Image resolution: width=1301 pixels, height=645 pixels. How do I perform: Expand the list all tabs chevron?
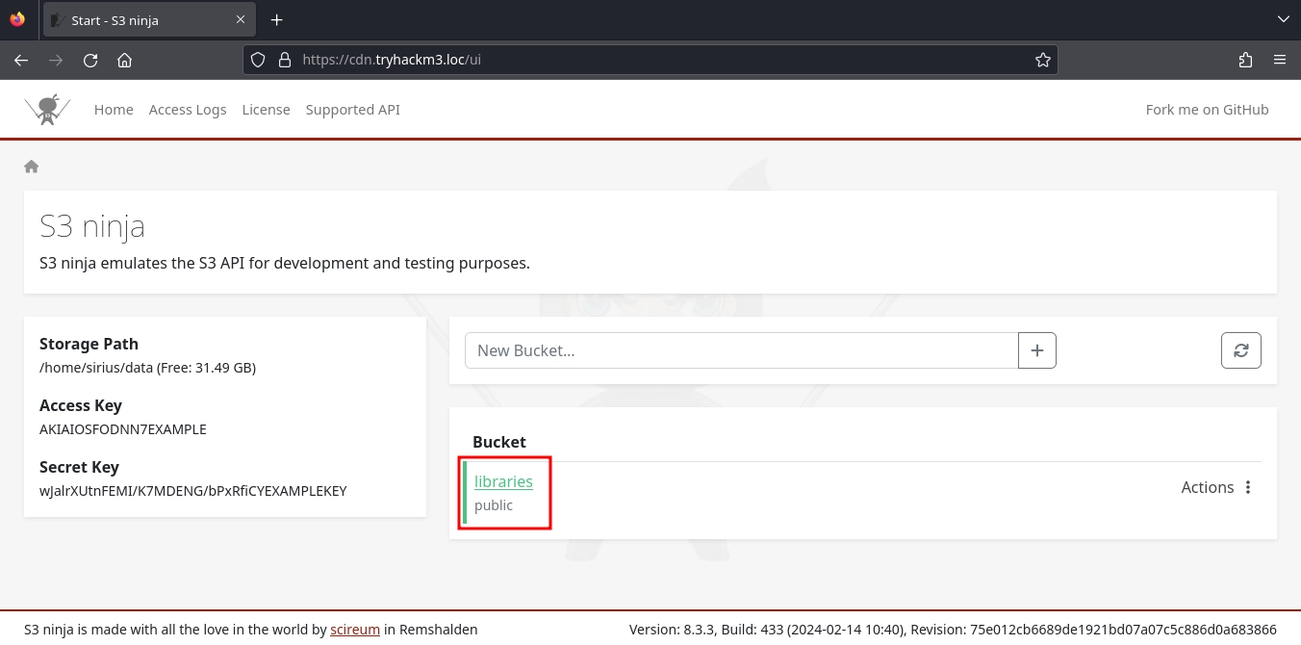tap(1282, 19)
